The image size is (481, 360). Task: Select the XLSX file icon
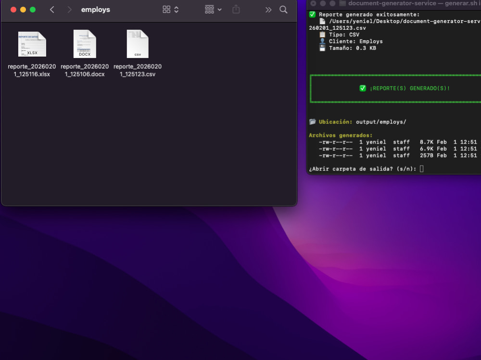pyautogui.click(x=32, y=44)
